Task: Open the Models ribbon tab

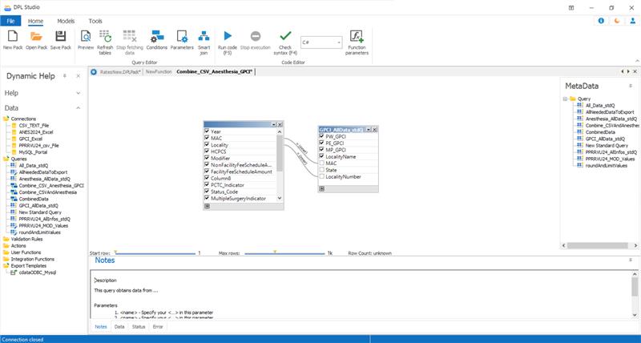Action: point(67,21)
